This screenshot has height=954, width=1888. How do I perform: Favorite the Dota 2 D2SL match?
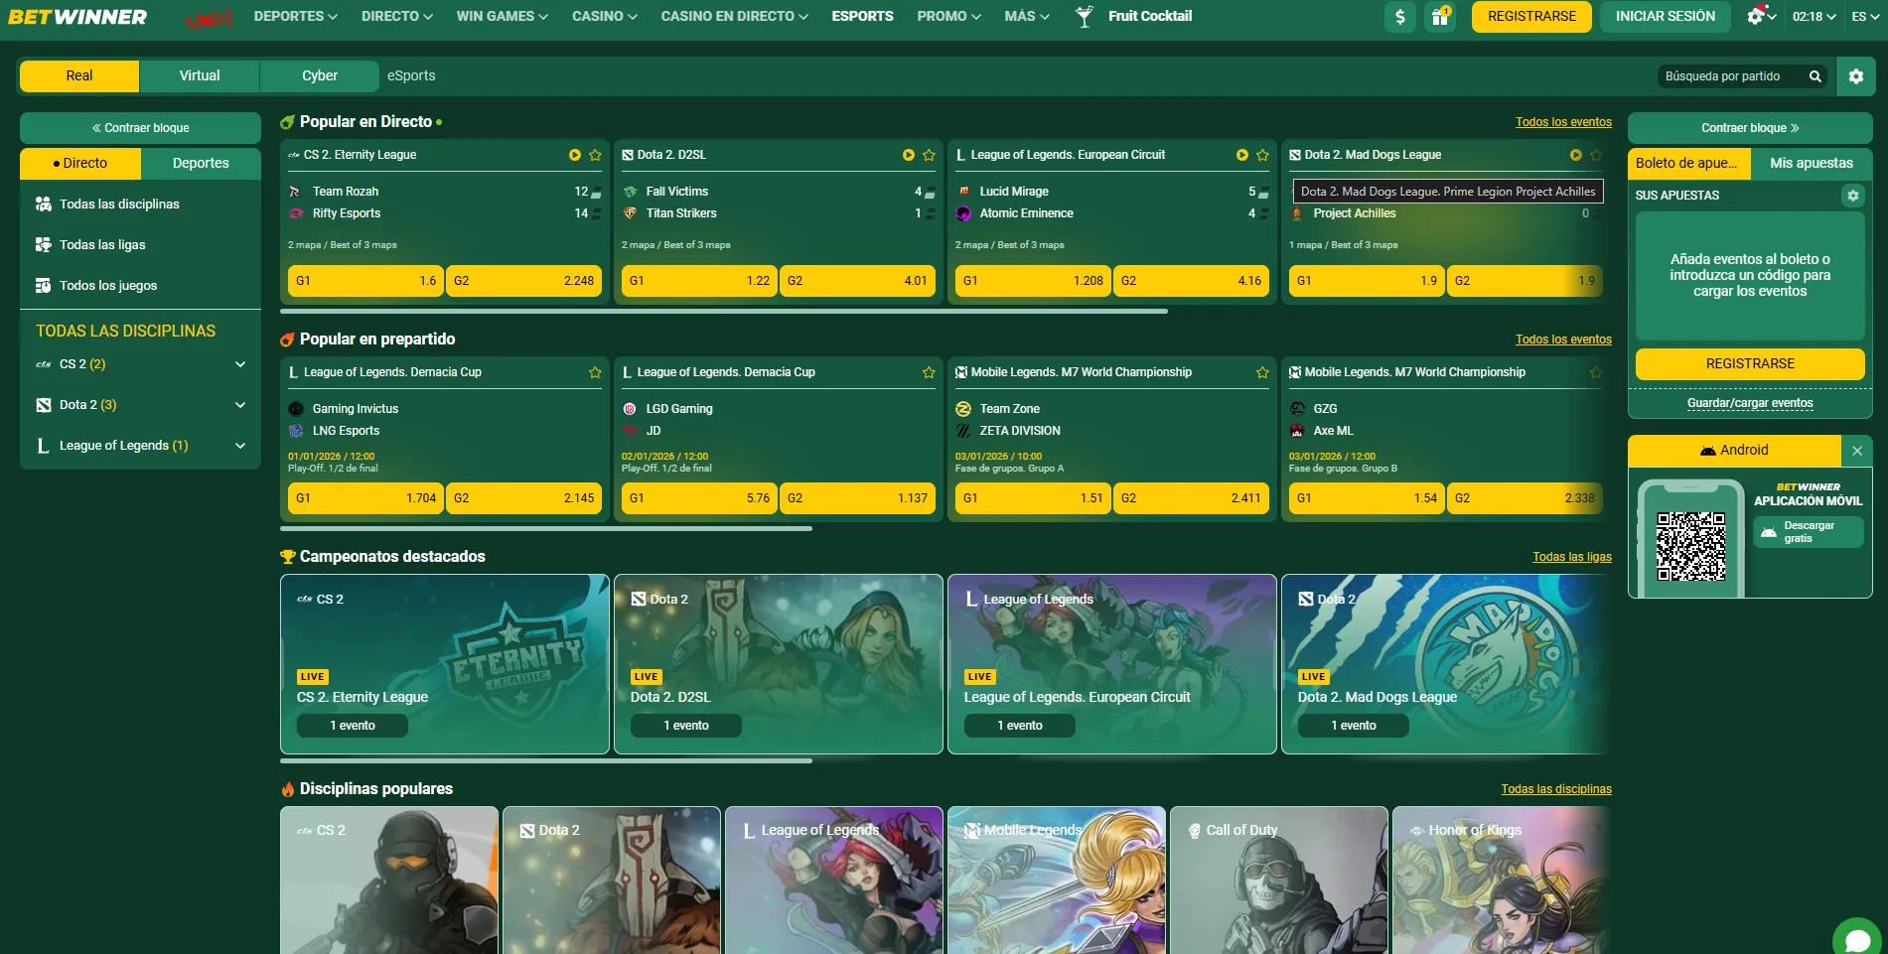[x=929, y=155]
